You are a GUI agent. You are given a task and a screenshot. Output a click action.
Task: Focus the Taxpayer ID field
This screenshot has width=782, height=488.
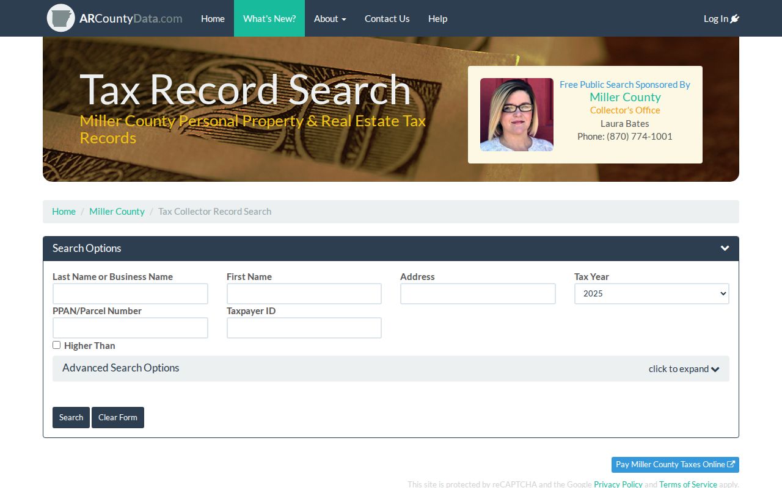pos(304,328)
